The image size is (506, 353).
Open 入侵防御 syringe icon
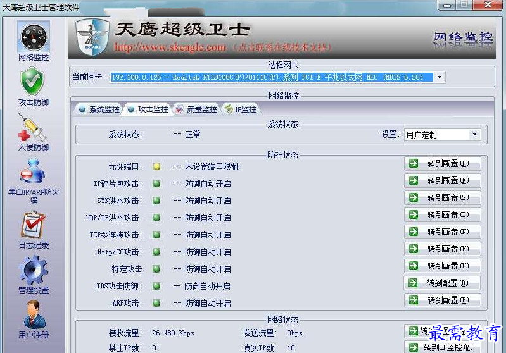coord(32,127)
